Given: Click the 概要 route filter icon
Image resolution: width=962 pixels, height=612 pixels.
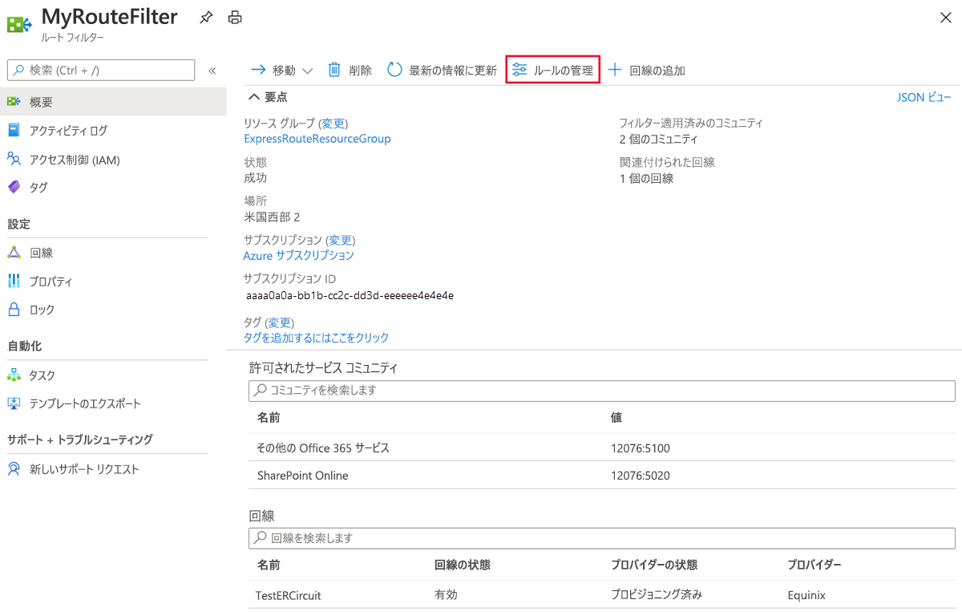Looking at the screenshot, I should (x=14, y=102).
